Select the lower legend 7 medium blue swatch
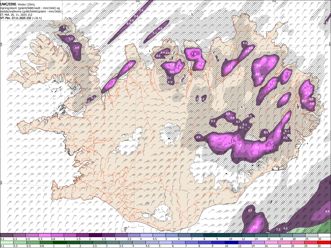Viewport: 331px width, 248px height. [192, 242]
